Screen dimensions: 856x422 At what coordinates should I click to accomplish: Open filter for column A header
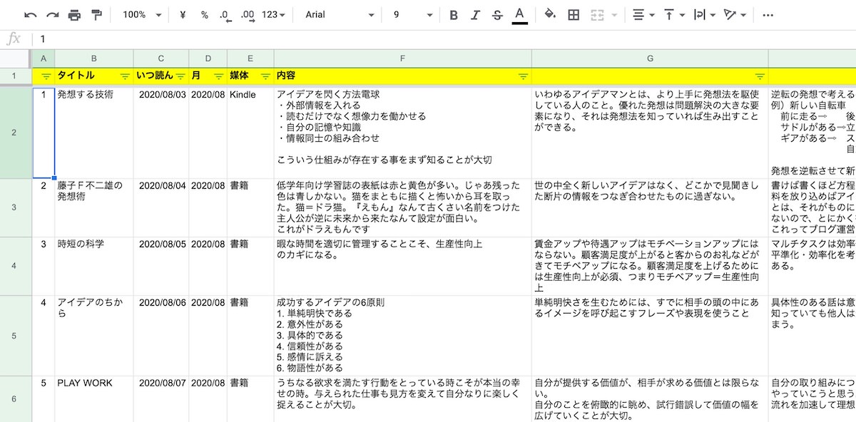pos(46,76)
